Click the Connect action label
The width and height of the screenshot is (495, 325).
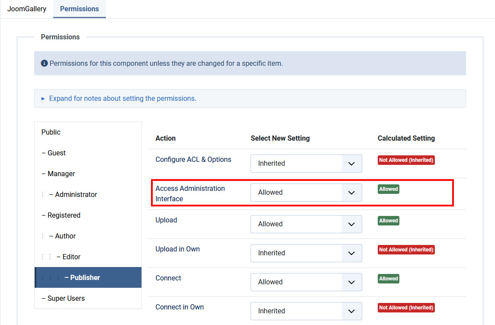coord(168,278)
